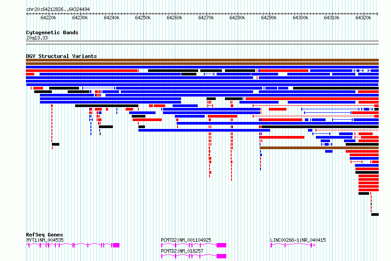Viewport: 391px width, 261px height.
Task: Click the 64240k ruler tick label
Action: 112,18
